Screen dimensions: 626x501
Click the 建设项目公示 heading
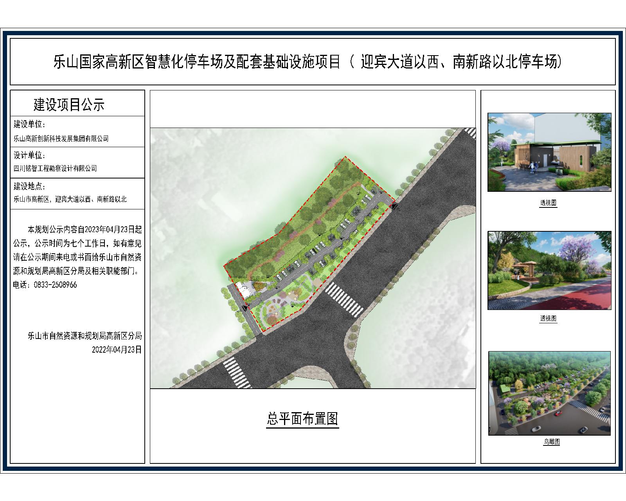point(69,105)
